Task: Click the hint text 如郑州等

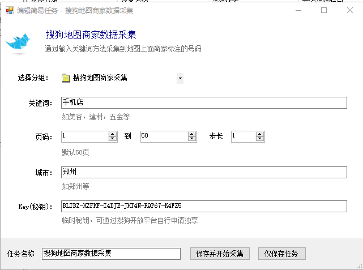Action: 75,186
